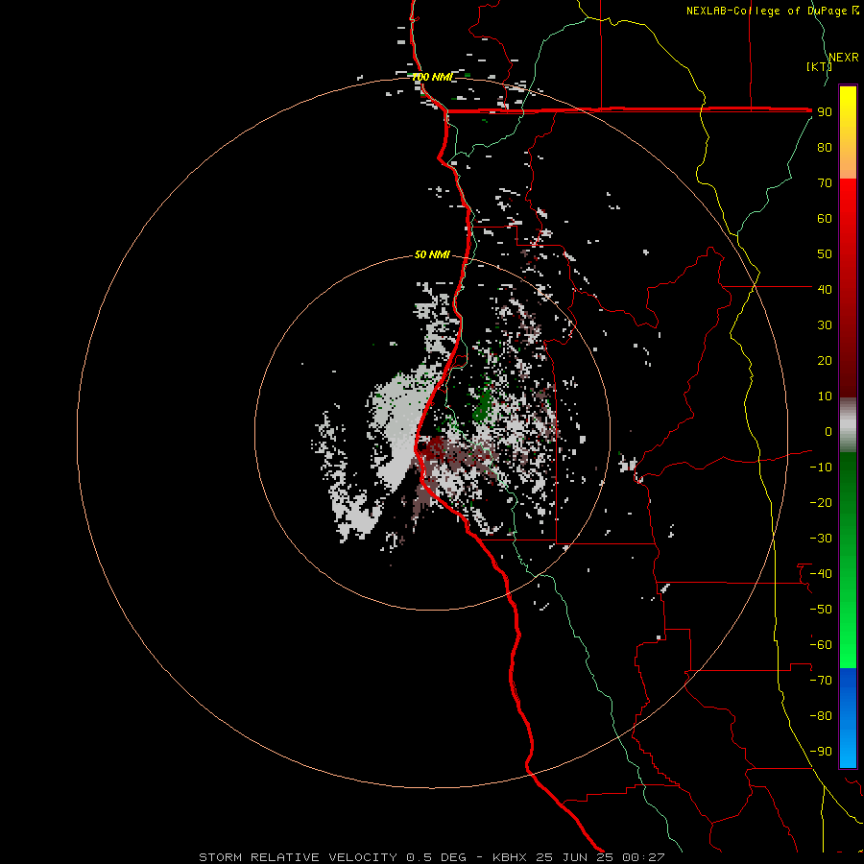Click the 0 value on the velocity scale
The width and height of the screenshot is (864, 864).
(828, 432)
